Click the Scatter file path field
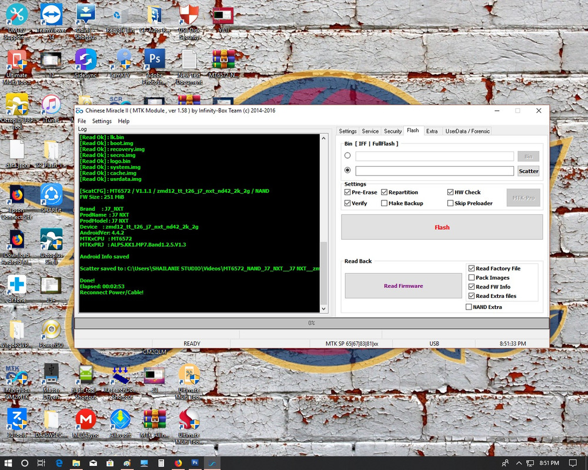588x470 pixels. 435,171
